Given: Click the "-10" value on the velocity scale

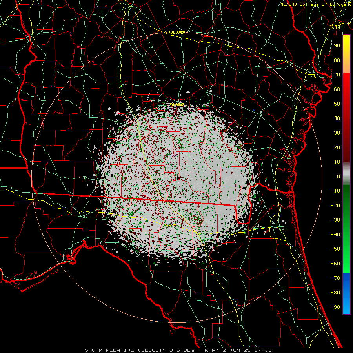Looking at the screenshot, I should coord(335,191).
